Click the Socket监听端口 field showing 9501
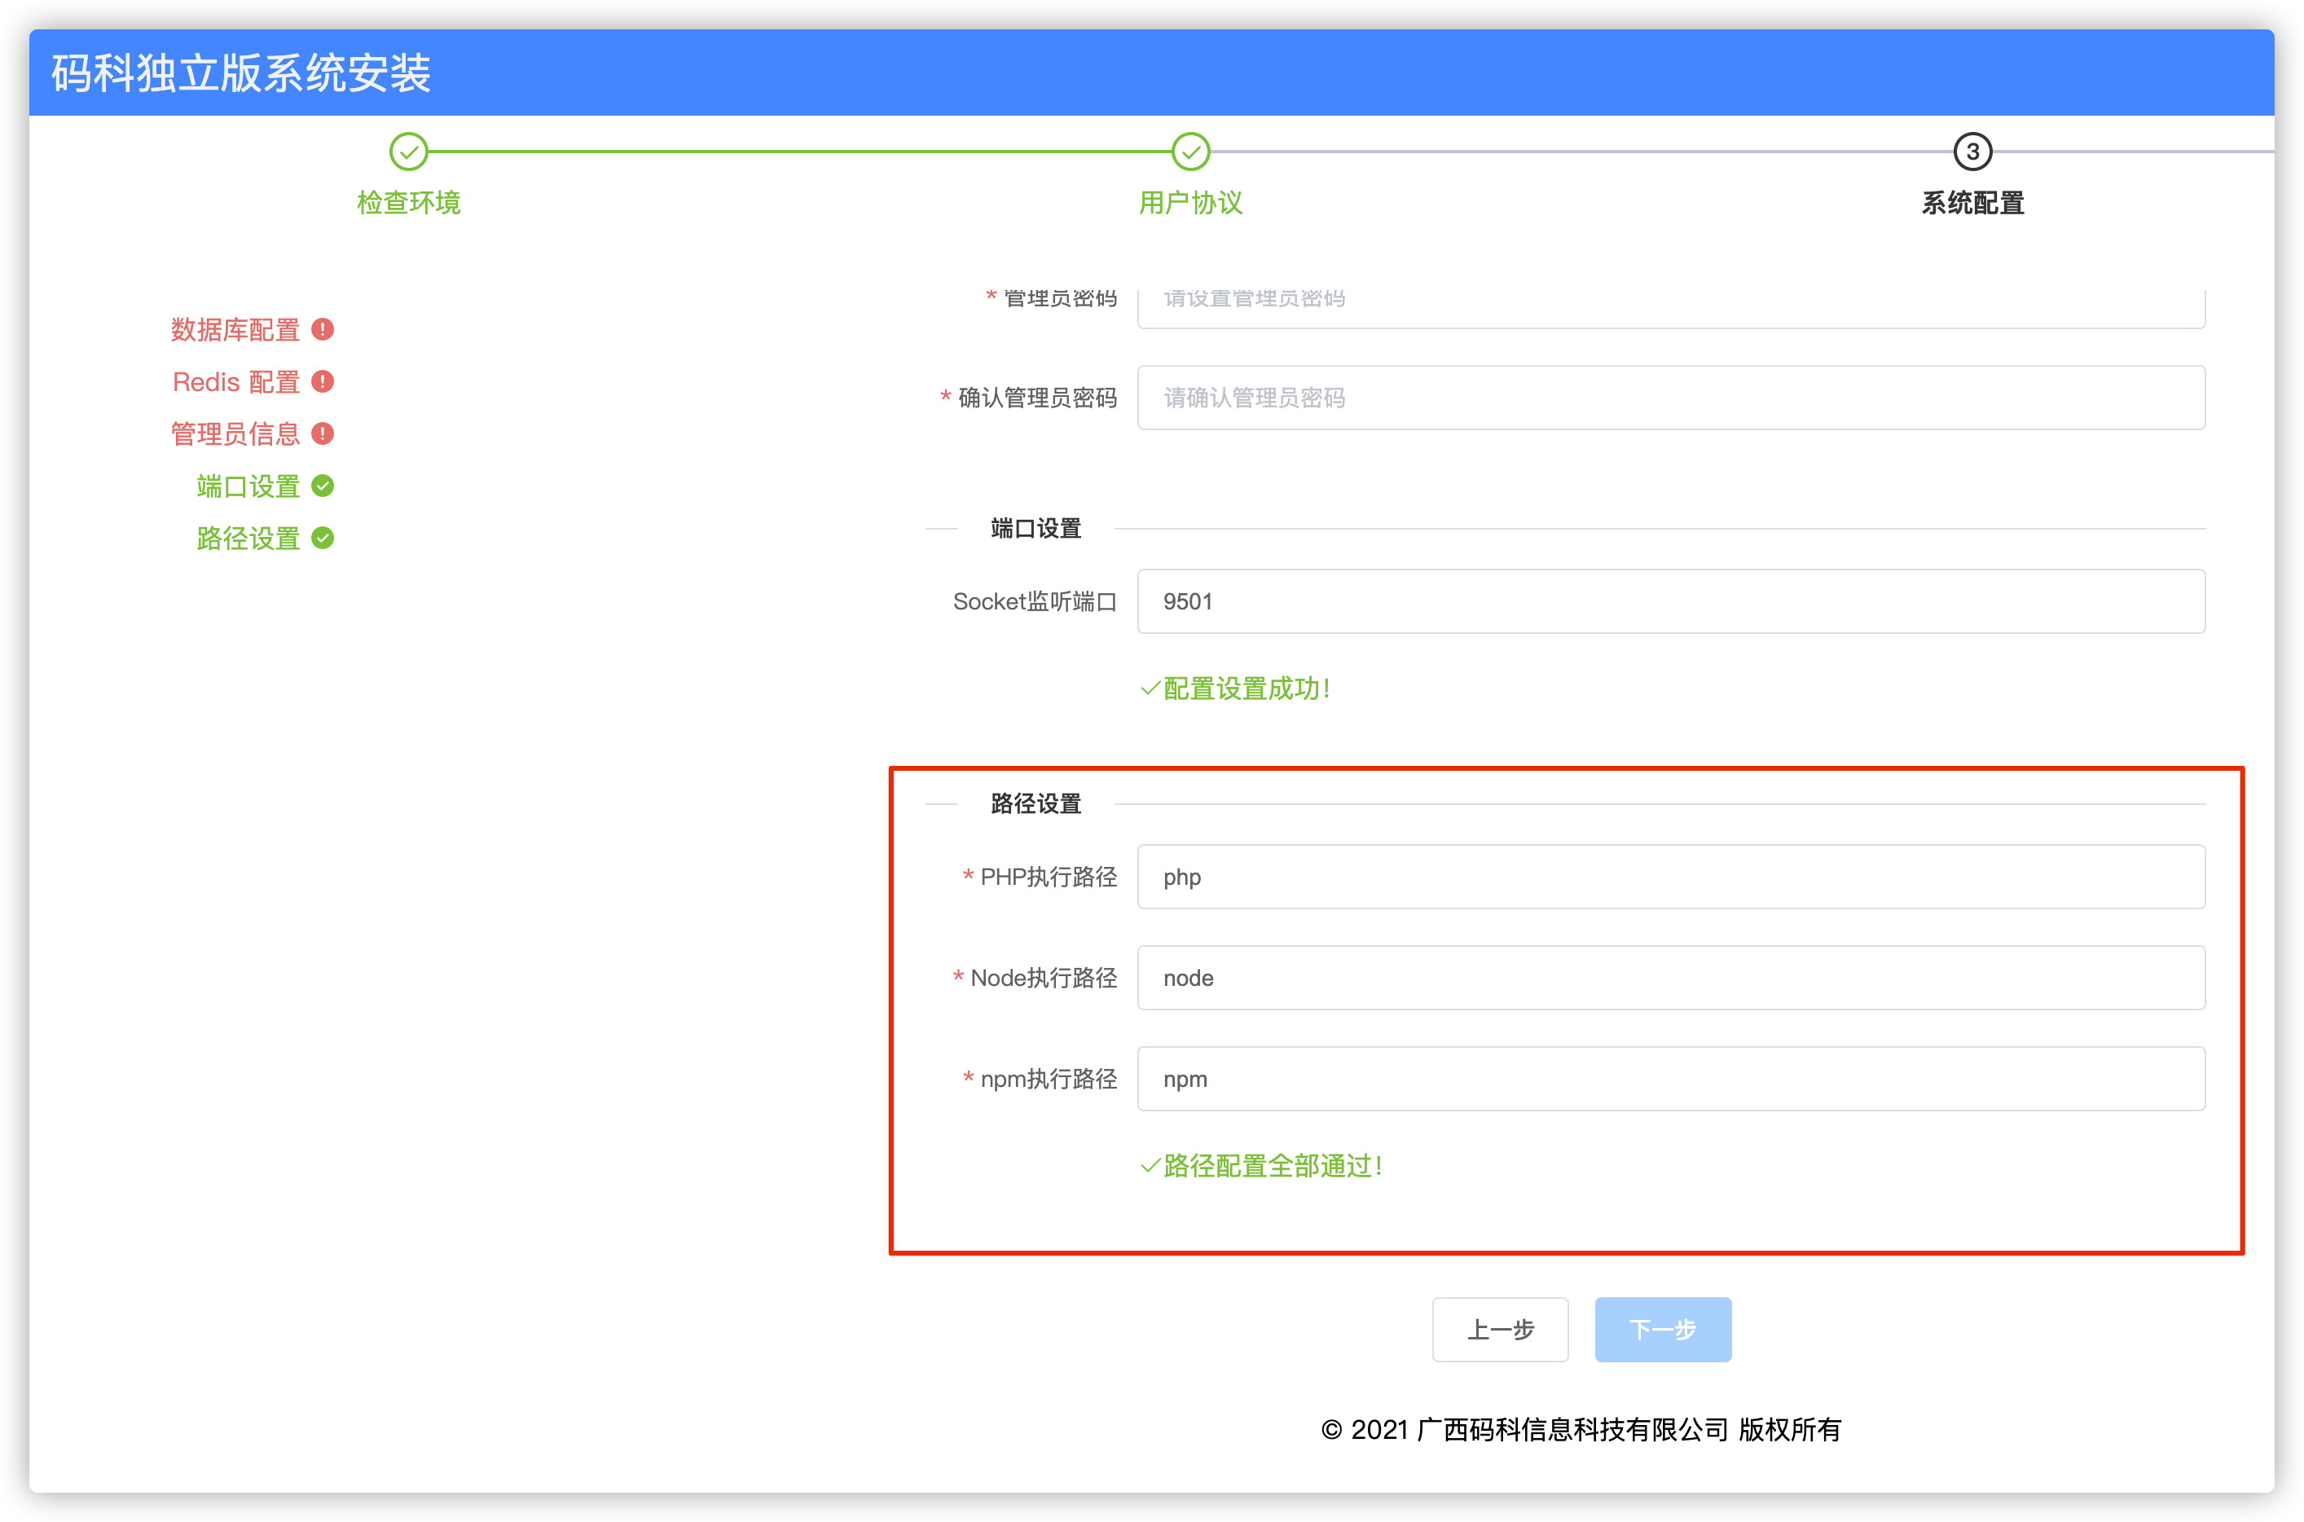 [x=1671, y=600]
